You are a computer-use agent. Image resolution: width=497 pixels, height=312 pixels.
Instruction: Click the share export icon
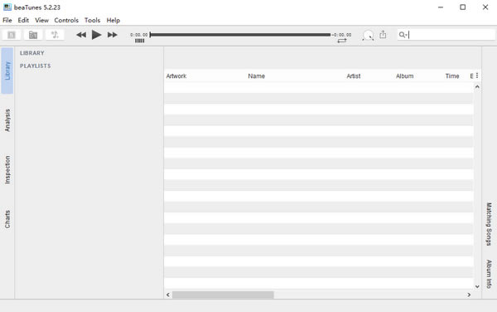point(383,34)
